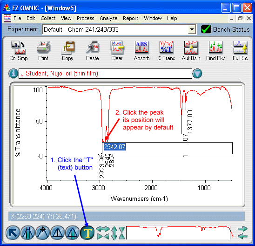Open the Process menu
This screenshot has width=255, height=246.
coord(85,18)
